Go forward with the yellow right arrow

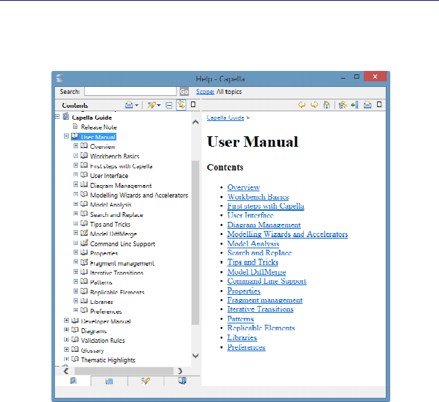tap(314, 105)
